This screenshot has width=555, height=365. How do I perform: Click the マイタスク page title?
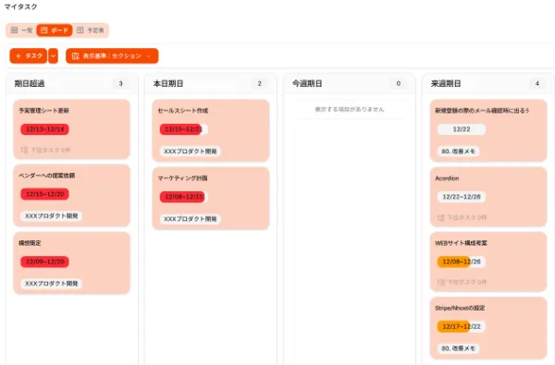pos(20,6)
